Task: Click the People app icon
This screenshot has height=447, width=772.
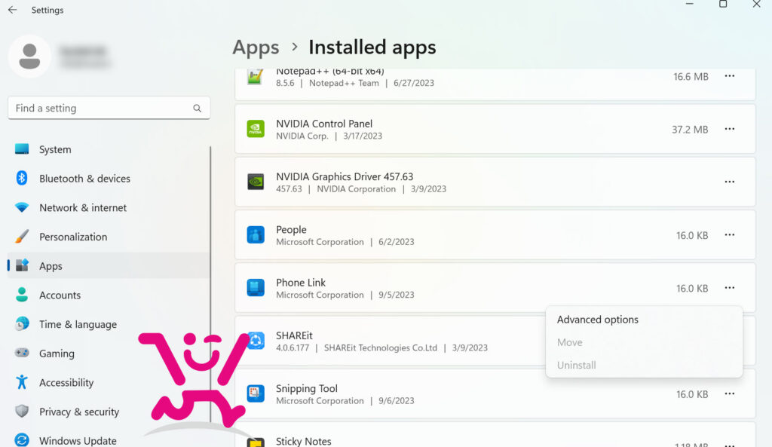Action: pyautogui.click(x=256, y=235)
